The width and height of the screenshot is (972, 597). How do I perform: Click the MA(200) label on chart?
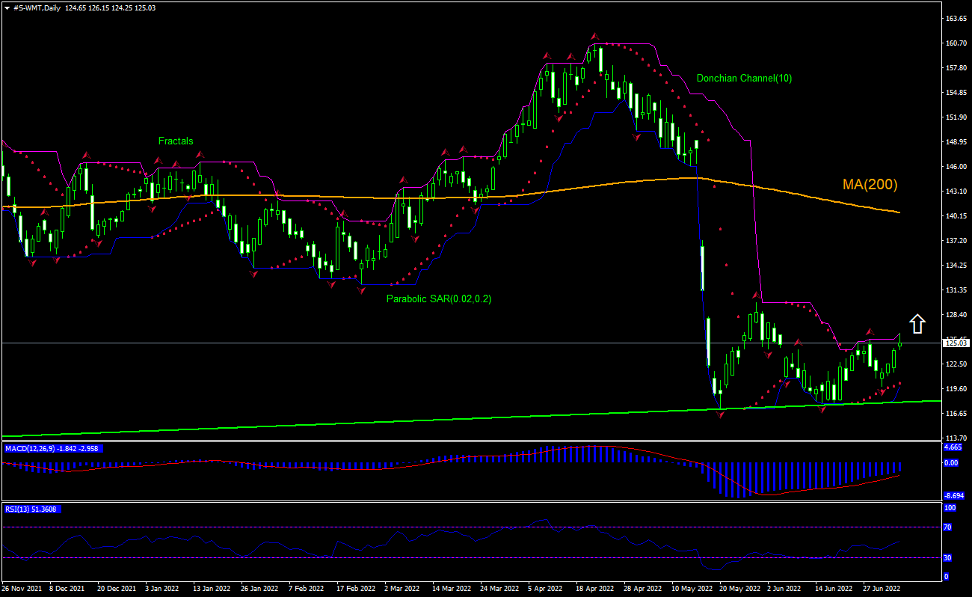click(870, 183)
